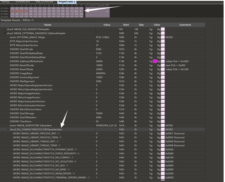Select the DWORD CheckSum row
The height and width of the screenshot is (182, 225).
click(x=103, y=122)
